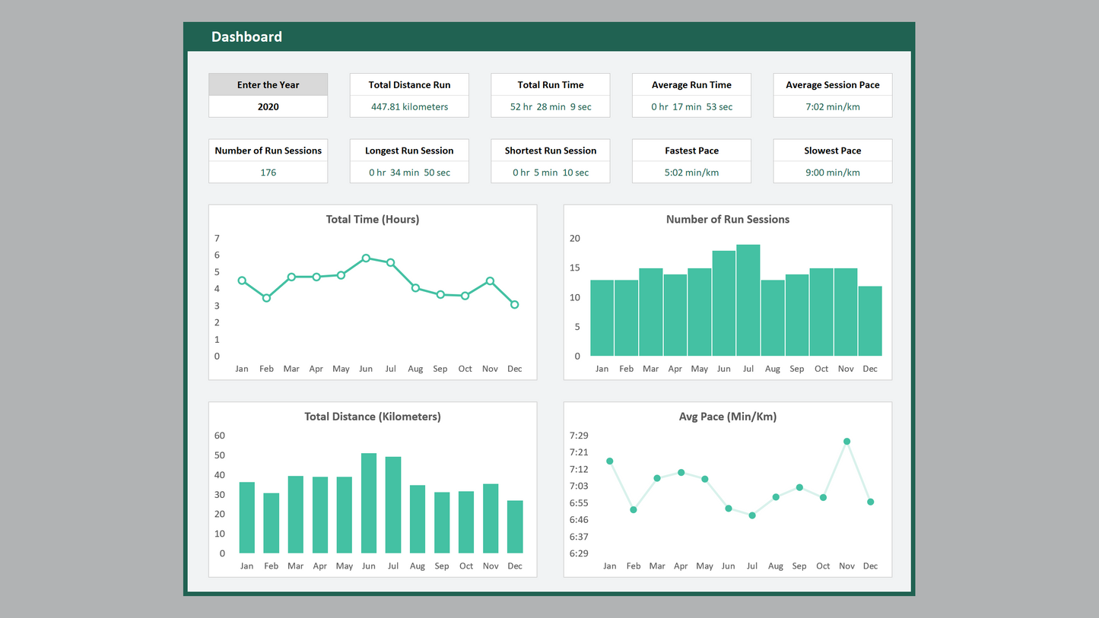
Task: Select the Dashboard title header
Action: 246,36
